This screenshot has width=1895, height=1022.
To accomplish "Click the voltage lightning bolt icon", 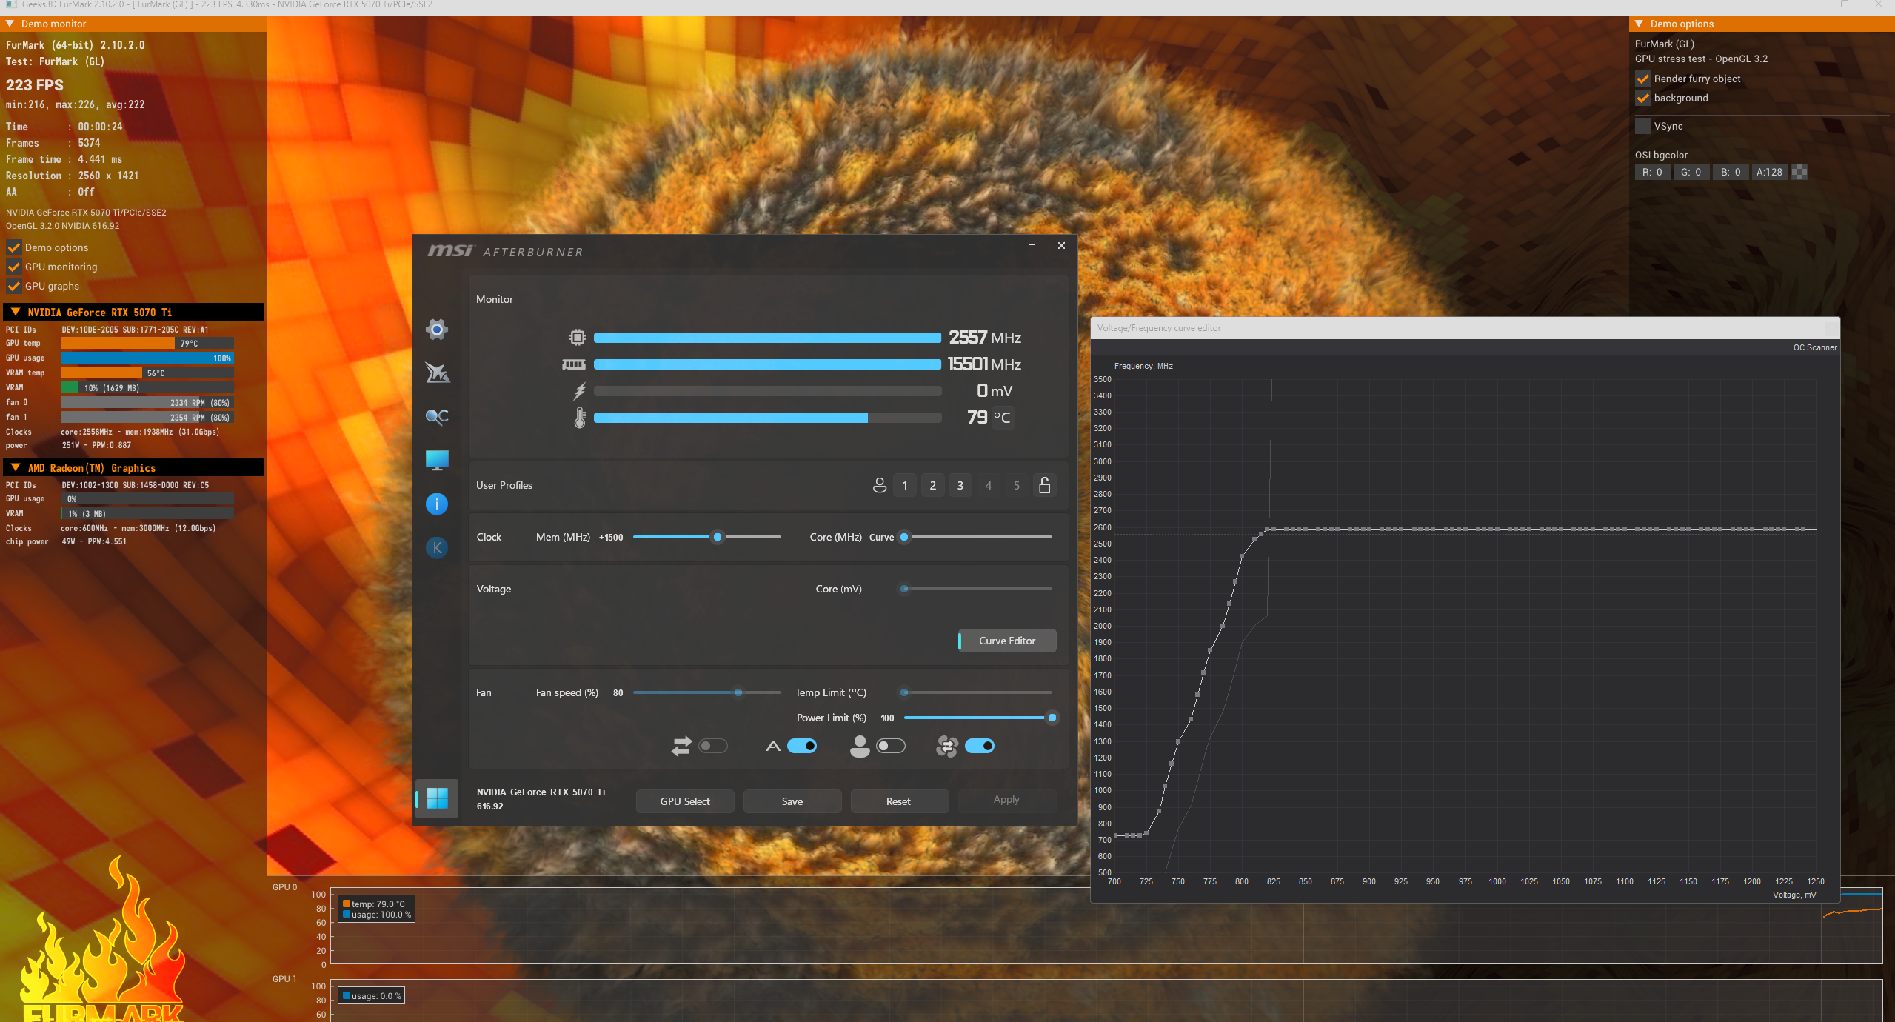I will [580, 391].
